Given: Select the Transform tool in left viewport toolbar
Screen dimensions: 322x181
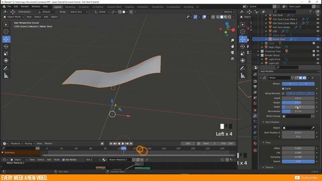Looking at the screenshot, I should 6,60.
